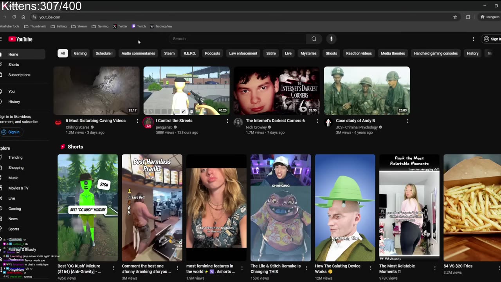The height and width of the screenshot is (282, 501).
Task: Bookmark this page with star icon
Action: (455, 17)
